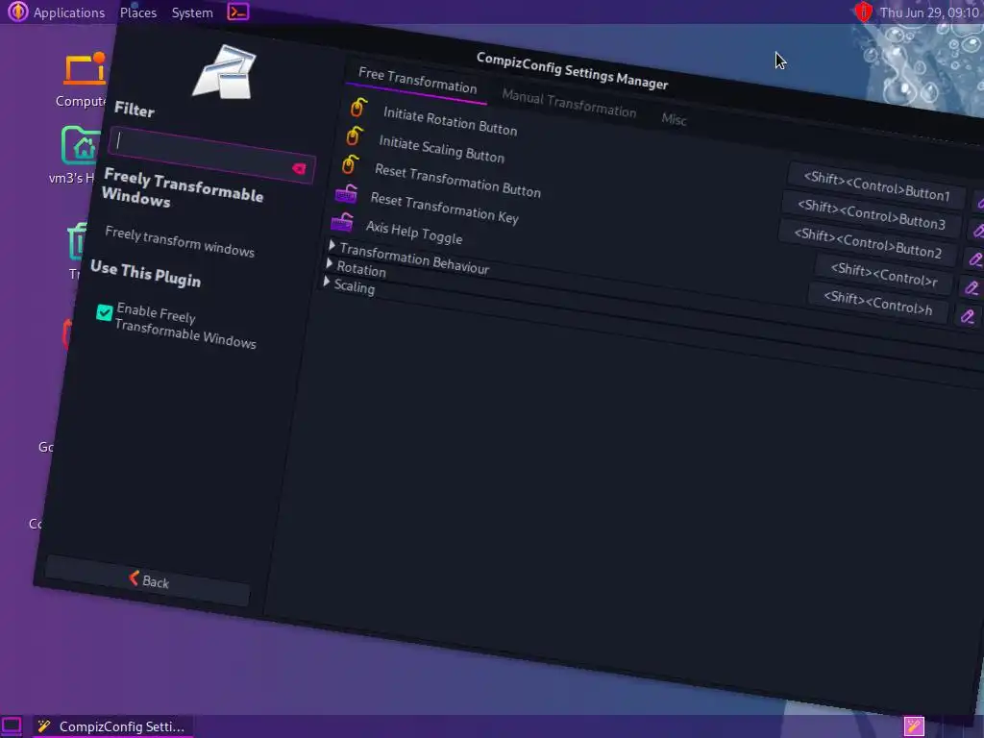This screenshot has width=984, height=738.
Task: Click the red shield tray icon
Action: [864, 12]
